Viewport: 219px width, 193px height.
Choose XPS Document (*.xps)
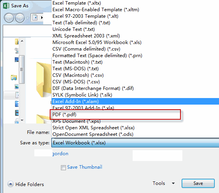click(135, 121)
